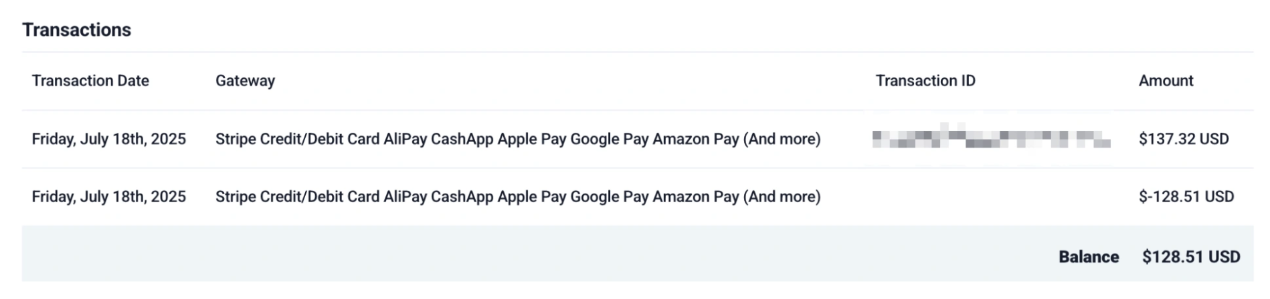The image size is (1270, 299).
Task: Click first row date Friday, July 18th, 2025
Action: [109, 139]
